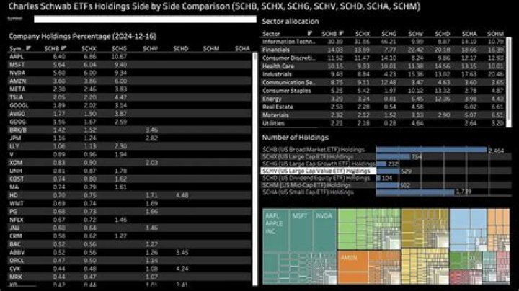Select the NVDA tile in the treemap
Screen dimensions: 519x291
coord(324,230)
